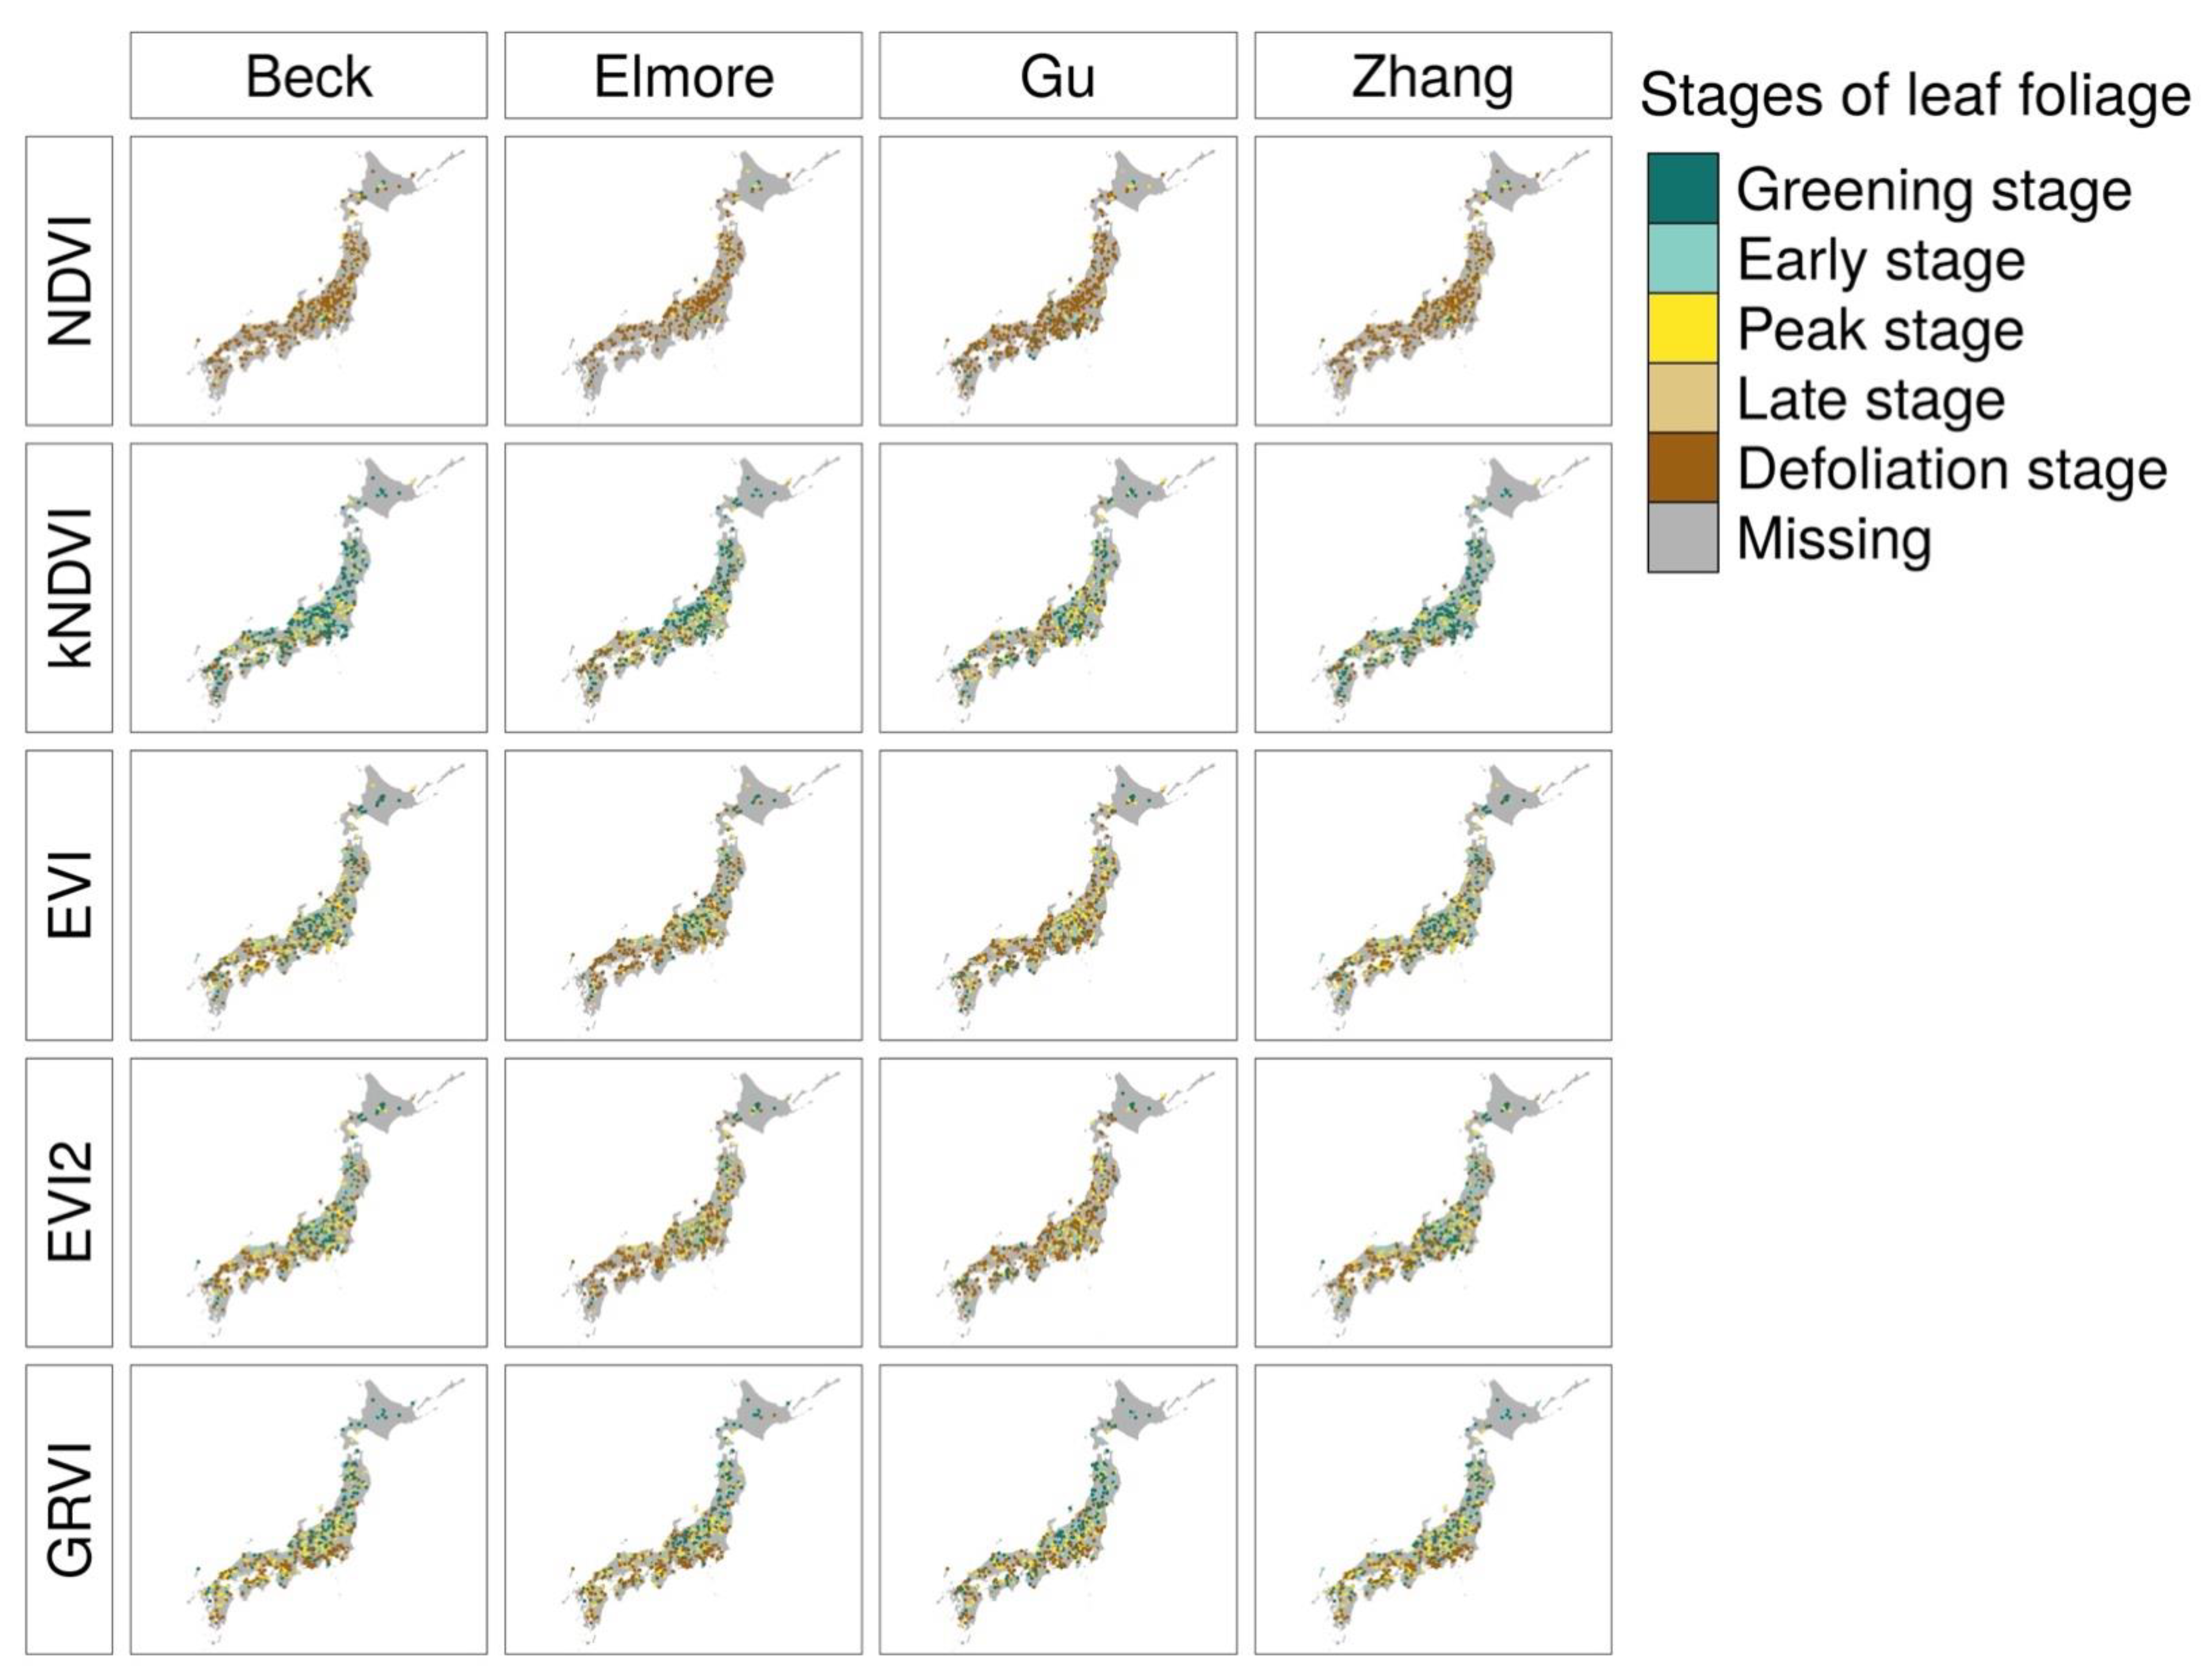Open the GRVI Elmore map panel

683,1509
